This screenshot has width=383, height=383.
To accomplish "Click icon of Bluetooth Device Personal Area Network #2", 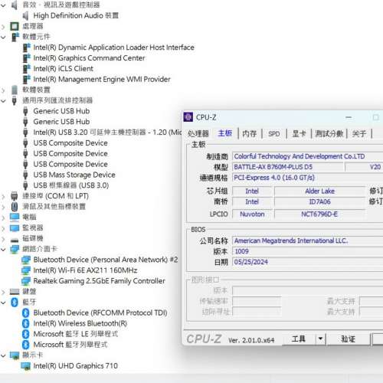I will (x=26, y=260).
